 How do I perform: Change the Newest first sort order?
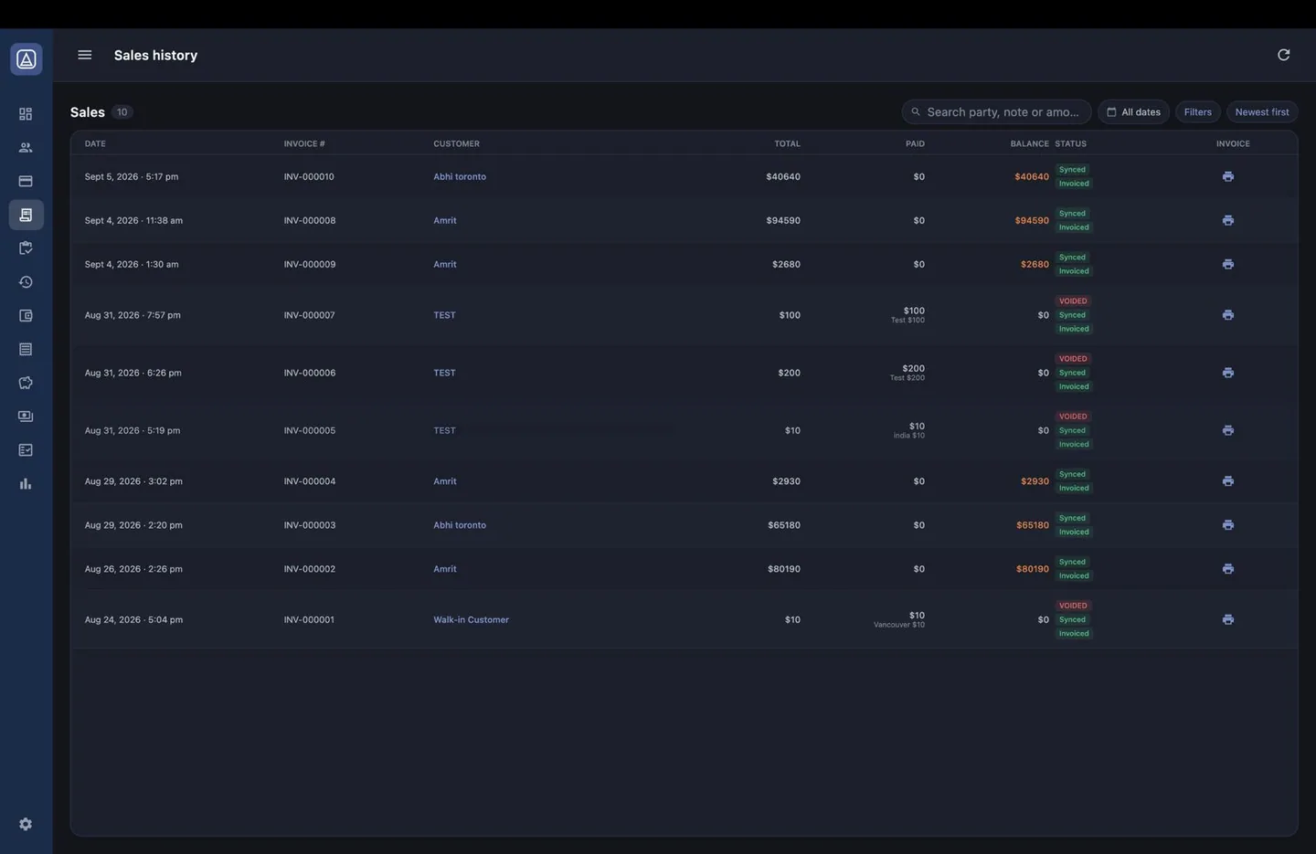pyautogui.click(x=1262, y=112)
